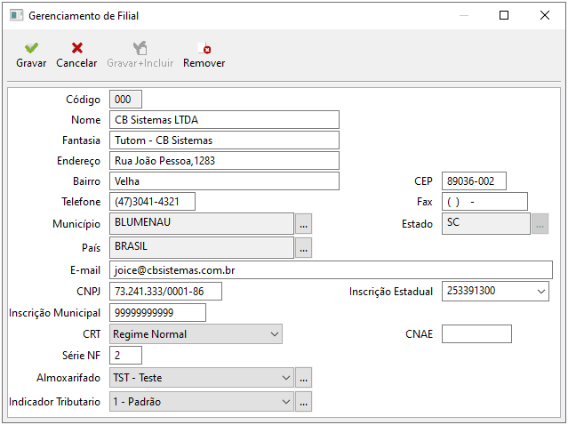Click the Inscrição Municipal field 99999999999

coord(157,313)
